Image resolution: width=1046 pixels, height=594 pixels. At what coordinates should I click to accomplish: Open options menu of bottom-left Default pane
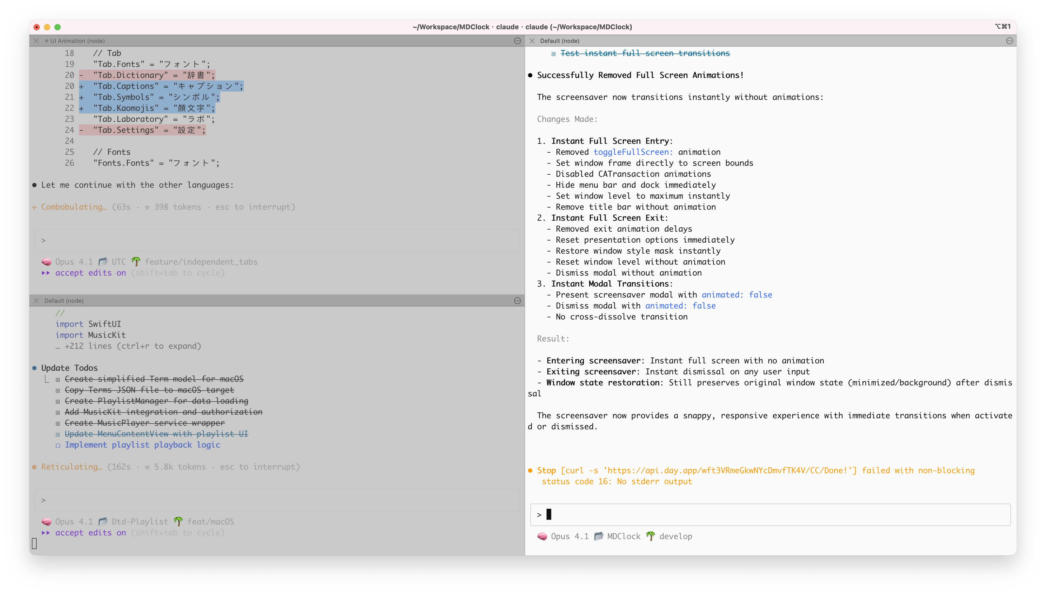coord(517,301)
